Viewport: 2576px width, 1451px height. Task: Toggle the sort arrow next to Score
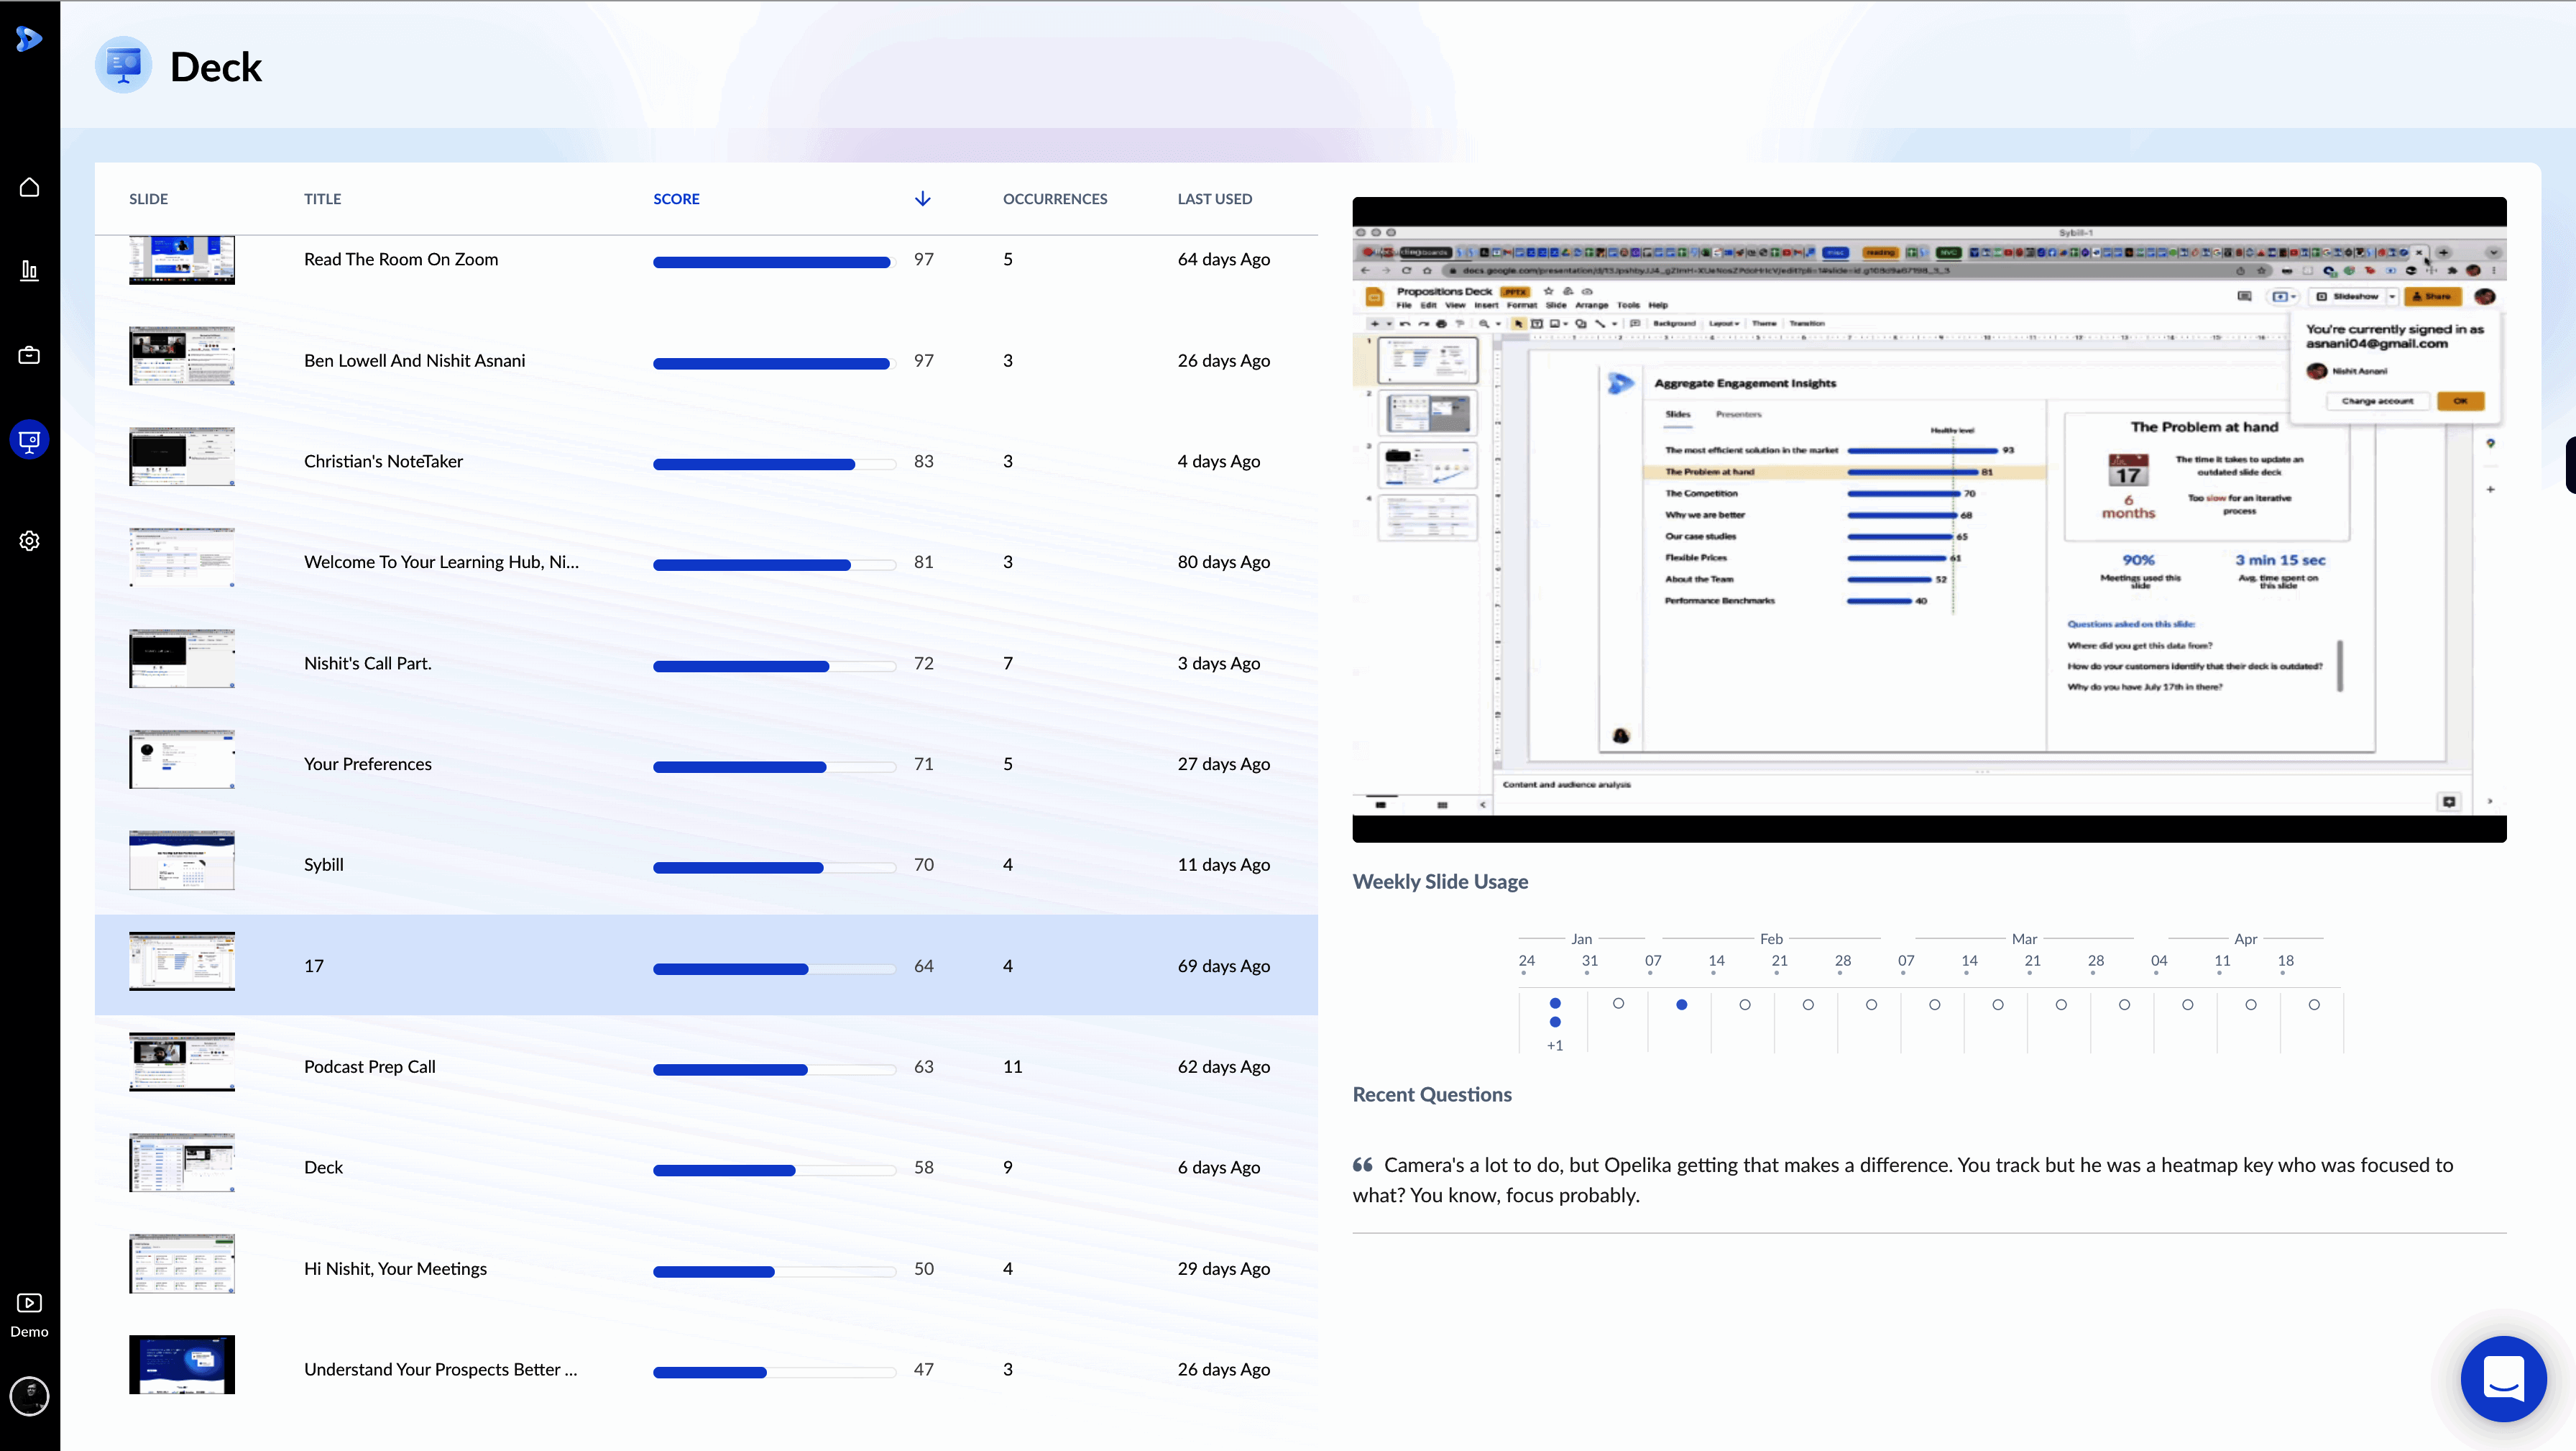tap(922, 198)
